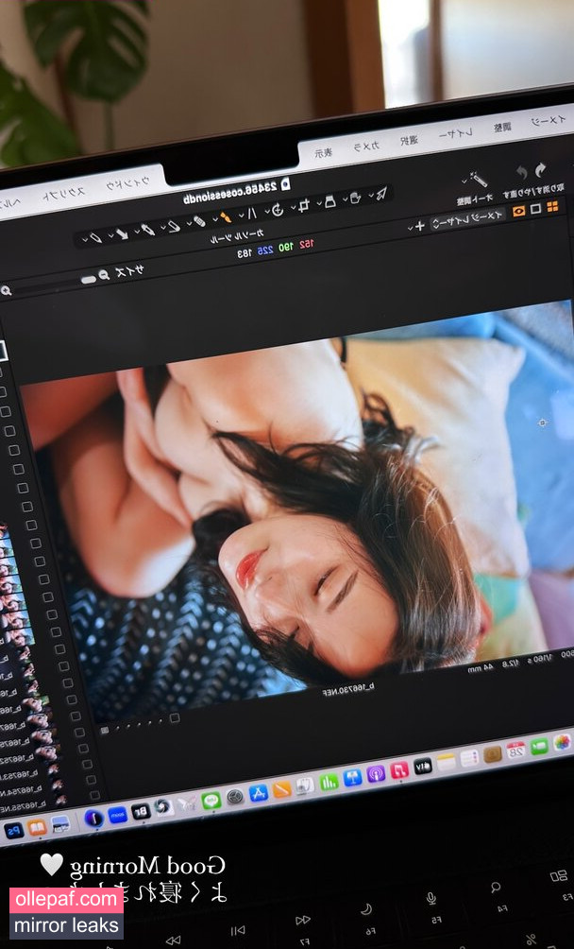Toggle the orange eye proofing button
Image resolution: width=574 pixels, height=949 pixels.
click(x=518, y=211)
